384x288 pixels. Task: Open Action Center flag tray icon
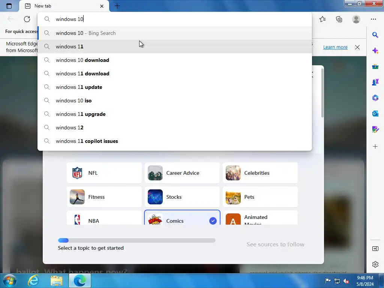coord(328,280)
